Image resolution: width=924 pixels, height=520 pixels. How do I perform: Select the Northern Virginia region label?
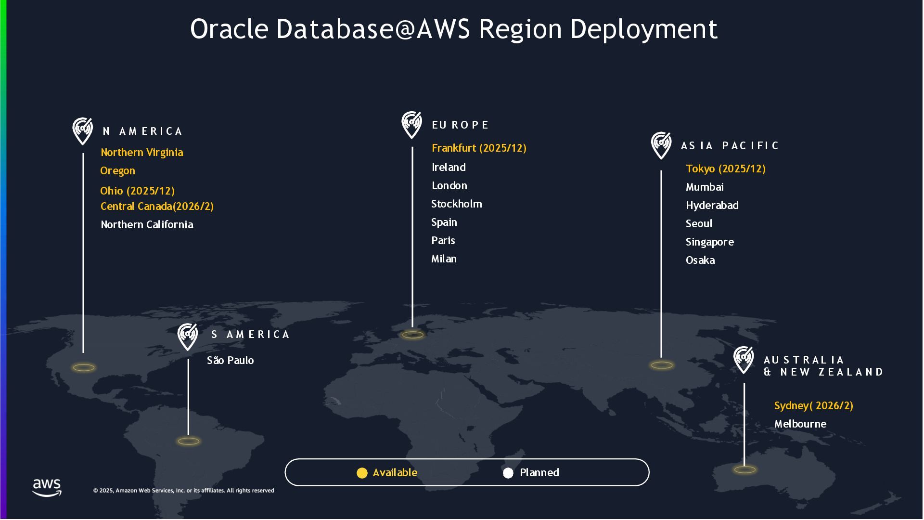pos(142,153)
